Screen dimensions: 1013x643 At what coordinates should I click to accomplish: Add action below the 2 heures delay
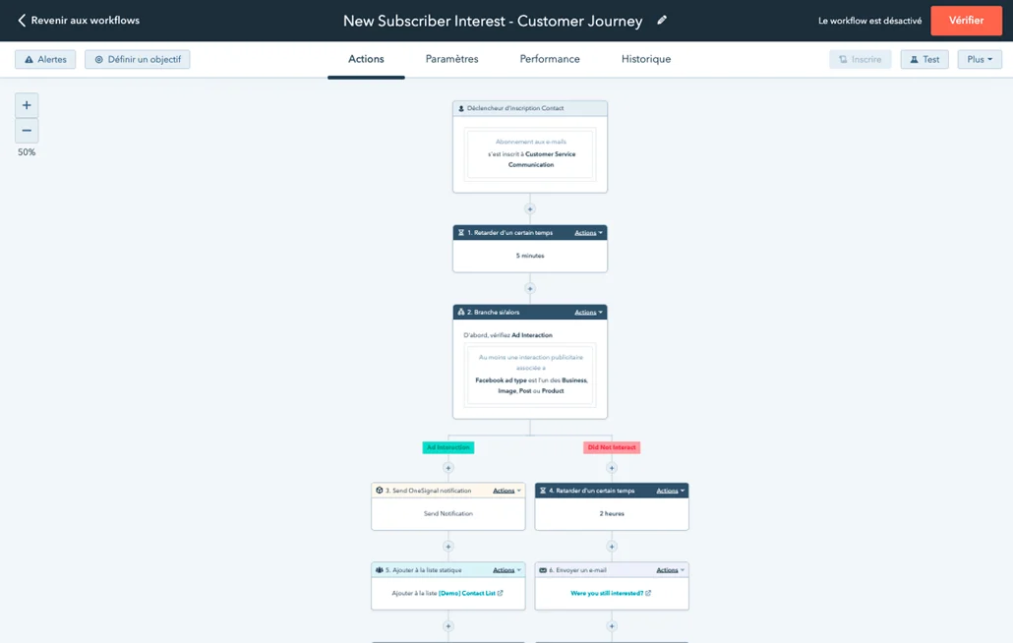coord(612,547)
